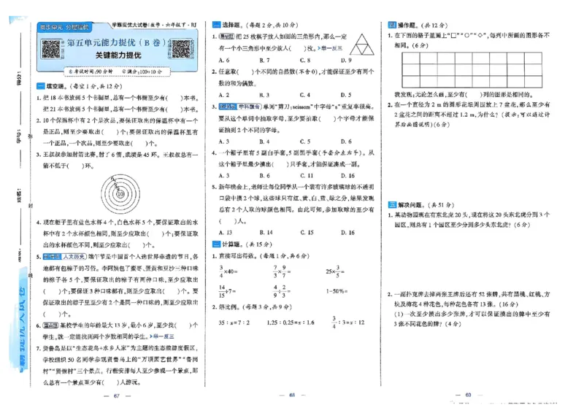Select option B. 7 in choice question 1

coord(264,60)
